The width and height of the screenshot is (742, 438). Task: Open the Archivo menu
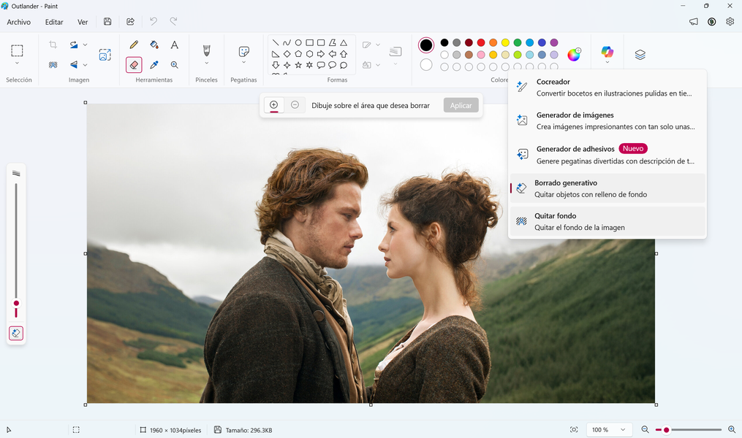click(x=18, y=22)
